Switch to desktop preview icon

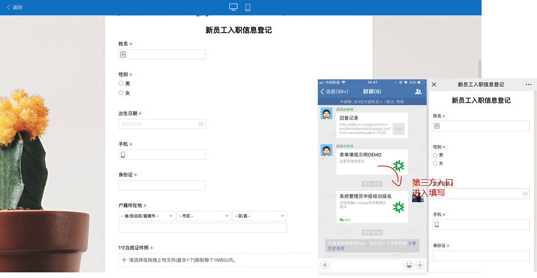(x=233, y=7)
